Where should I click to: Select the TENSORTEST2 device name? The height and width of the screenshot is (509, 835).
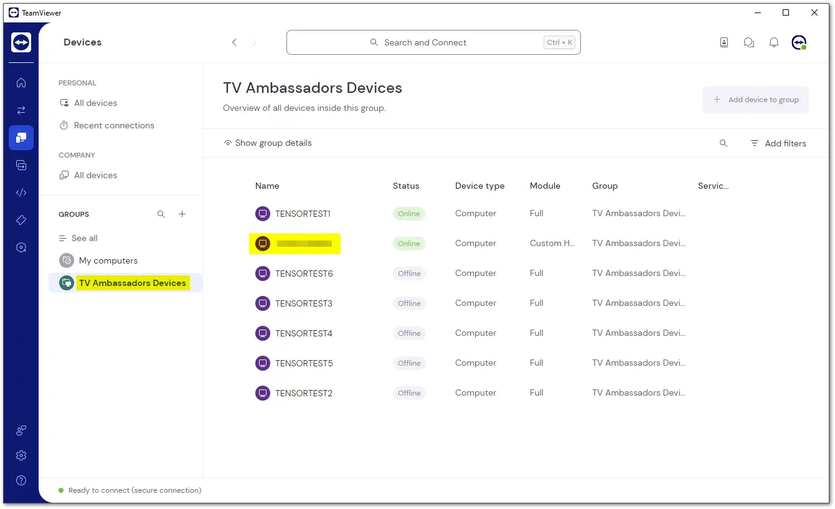[304, 393]
